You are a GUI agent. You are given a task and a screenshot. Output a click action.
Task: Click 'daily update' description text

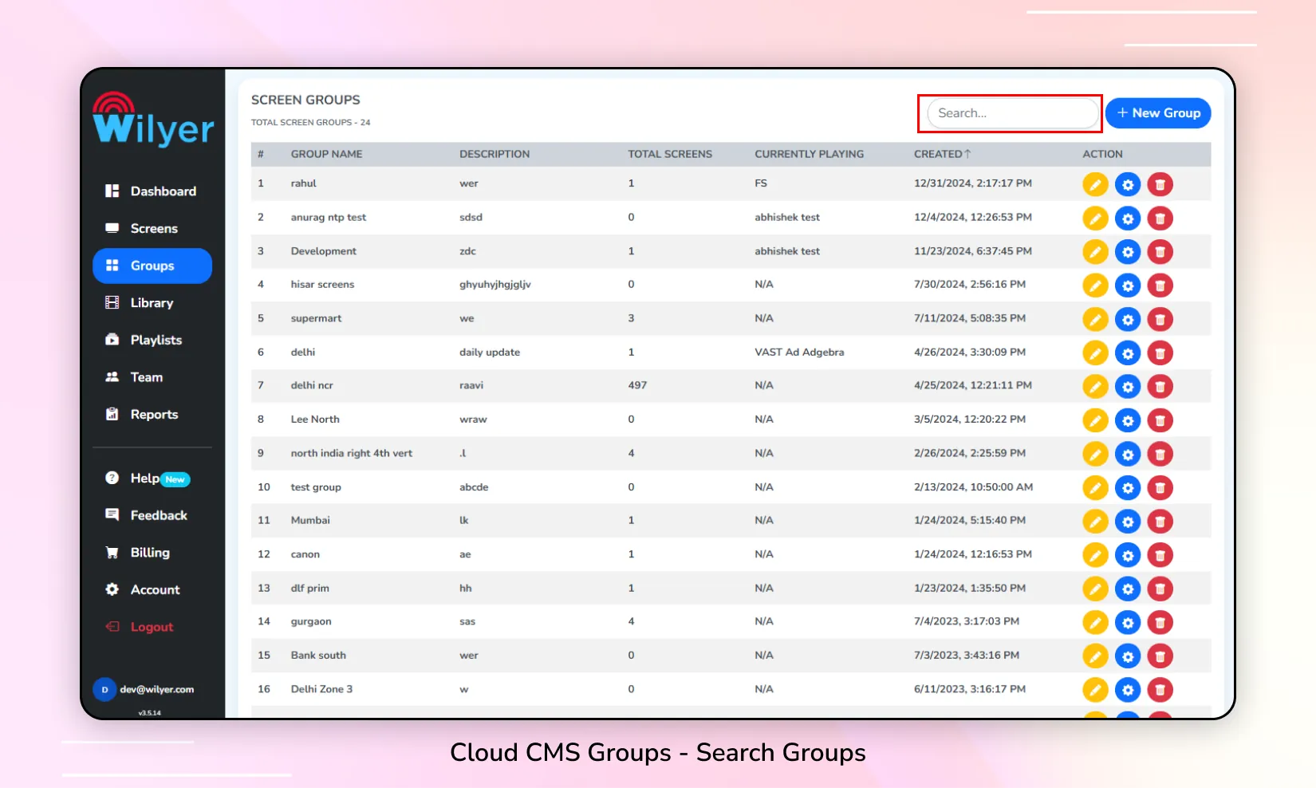[490, 353]
